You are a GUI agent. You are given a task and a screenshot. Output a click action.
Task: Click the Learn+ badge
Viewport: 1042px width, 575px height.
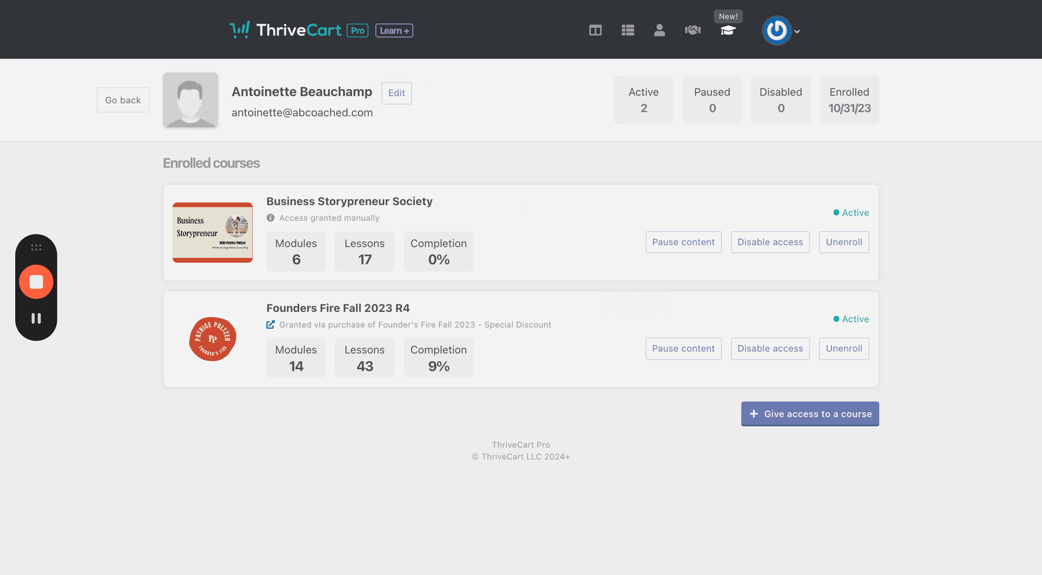(x=394, y=31)
